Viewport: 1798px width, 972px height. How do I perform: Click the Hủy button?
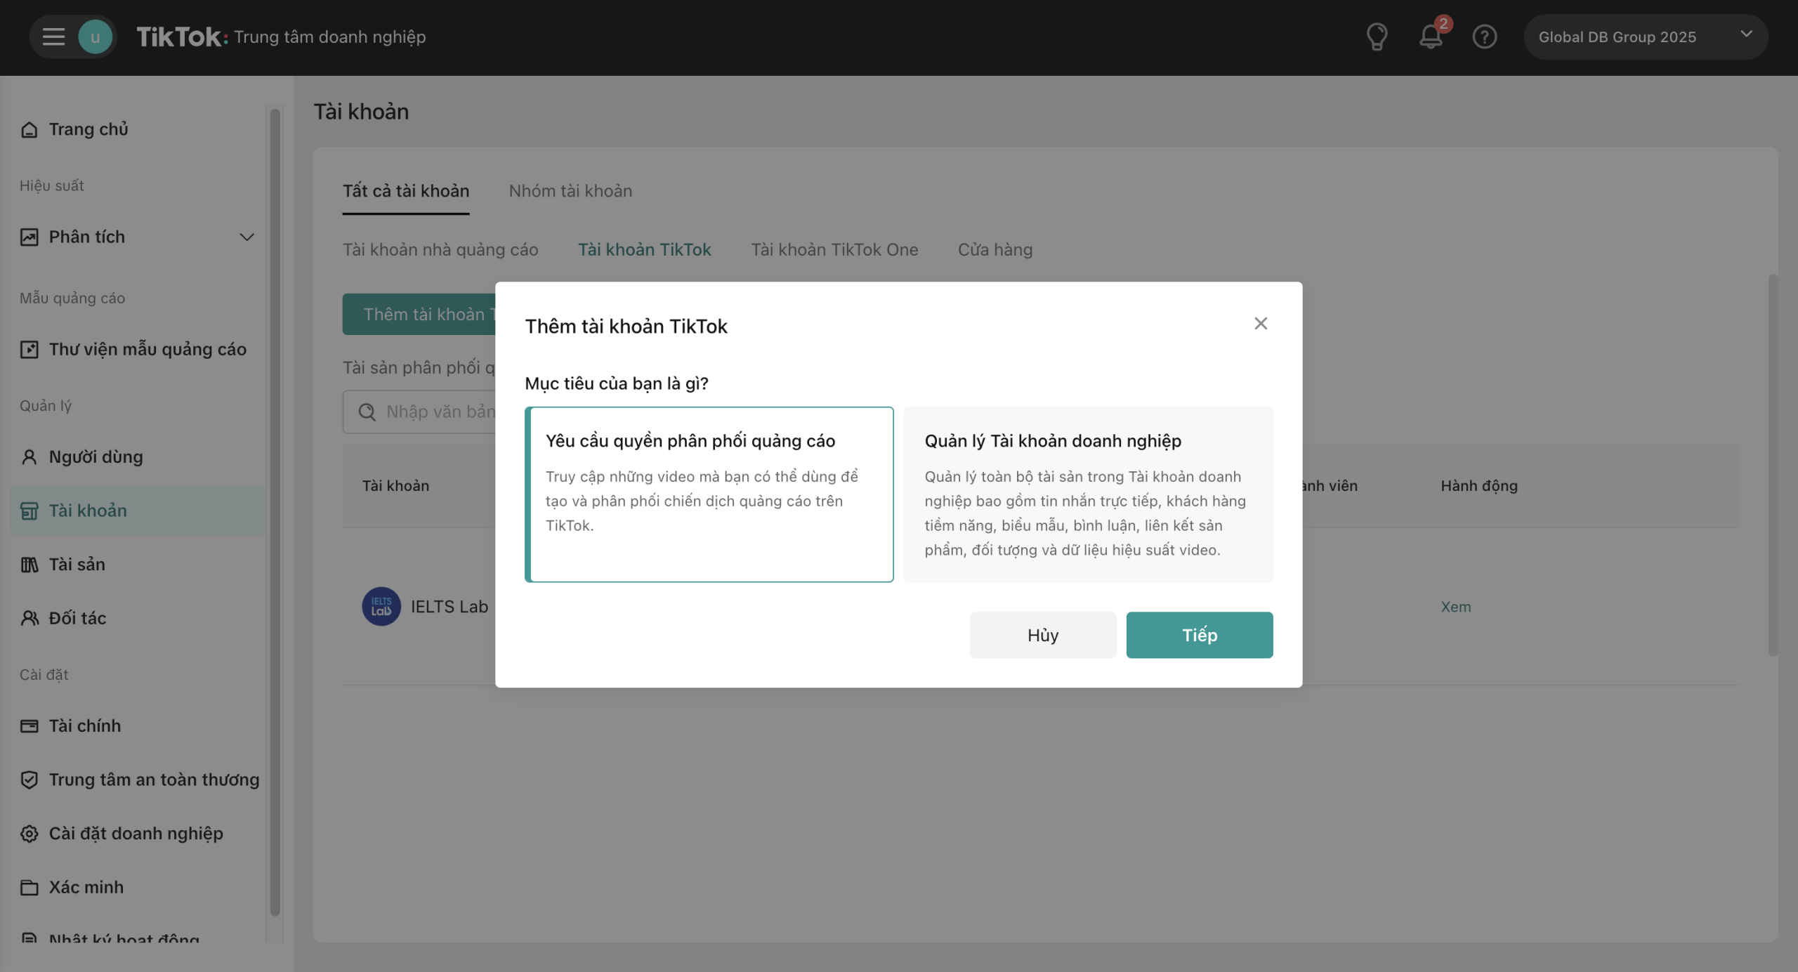(1042, 635)
